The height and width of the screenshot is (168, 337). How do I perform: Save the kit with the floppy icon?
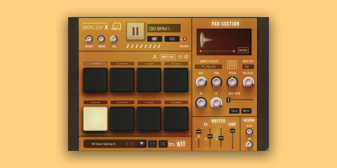point(152,144)
